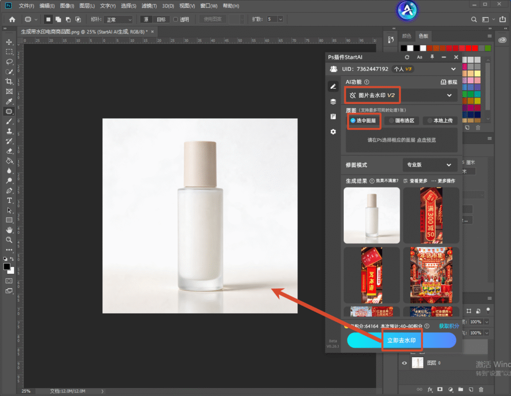Enable the 透明 checkbox
Image resolution: width=511 pixels, height=396 pixels.
click(x=175, y=19)
